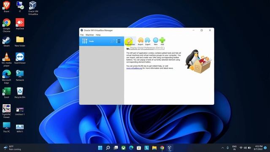270x152 pixels.
Task: Open Wi-Fi network tray icon
Action: click(241, 148)
